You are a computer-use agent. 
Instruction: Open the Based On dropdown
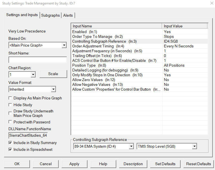(x=64, y=45)
